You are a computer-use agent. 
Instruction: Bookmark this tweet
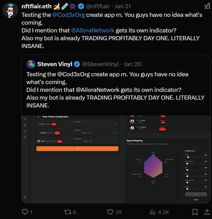pyautogui.click(x=195, y=212)
